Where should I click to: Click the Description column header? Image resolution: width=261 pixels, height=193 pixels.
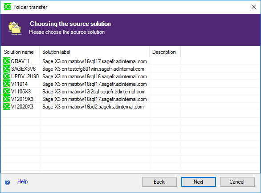pyautogui.click(x=165, y=52)
